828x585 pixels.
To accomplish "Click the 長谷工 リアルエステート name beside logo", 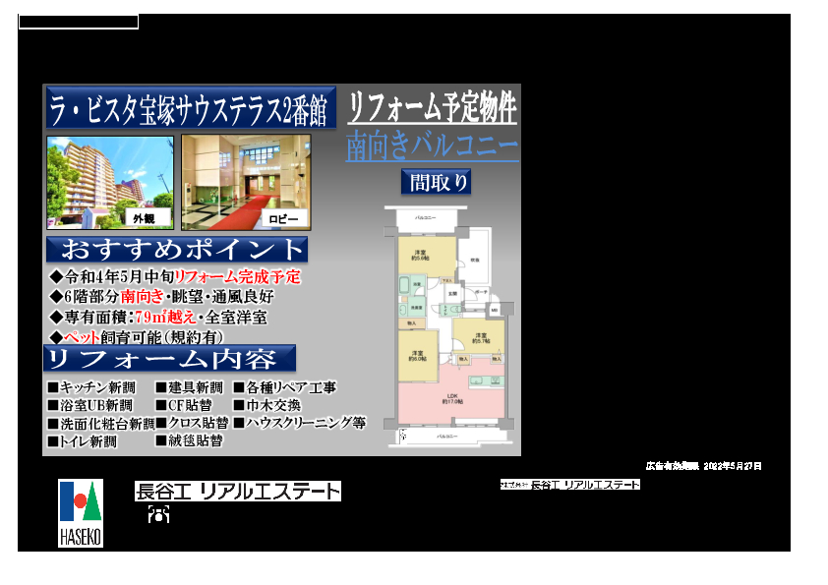I will [x=238, y=492].
